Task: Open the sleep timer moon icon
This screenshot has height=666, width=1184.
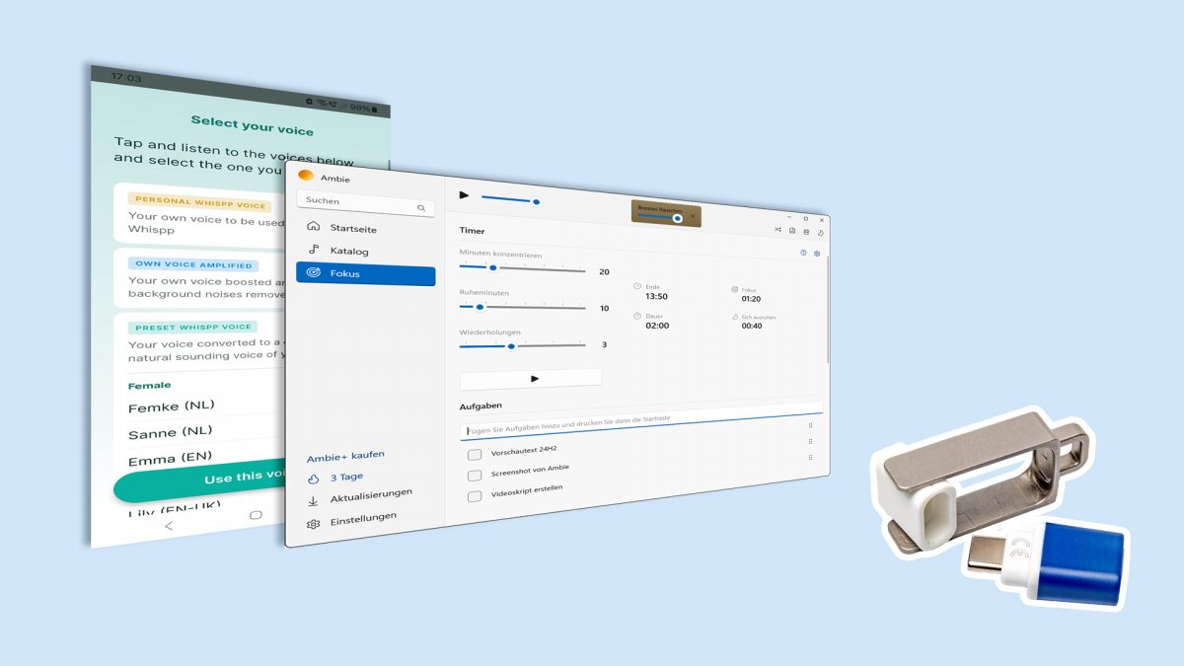Action: 821,233
